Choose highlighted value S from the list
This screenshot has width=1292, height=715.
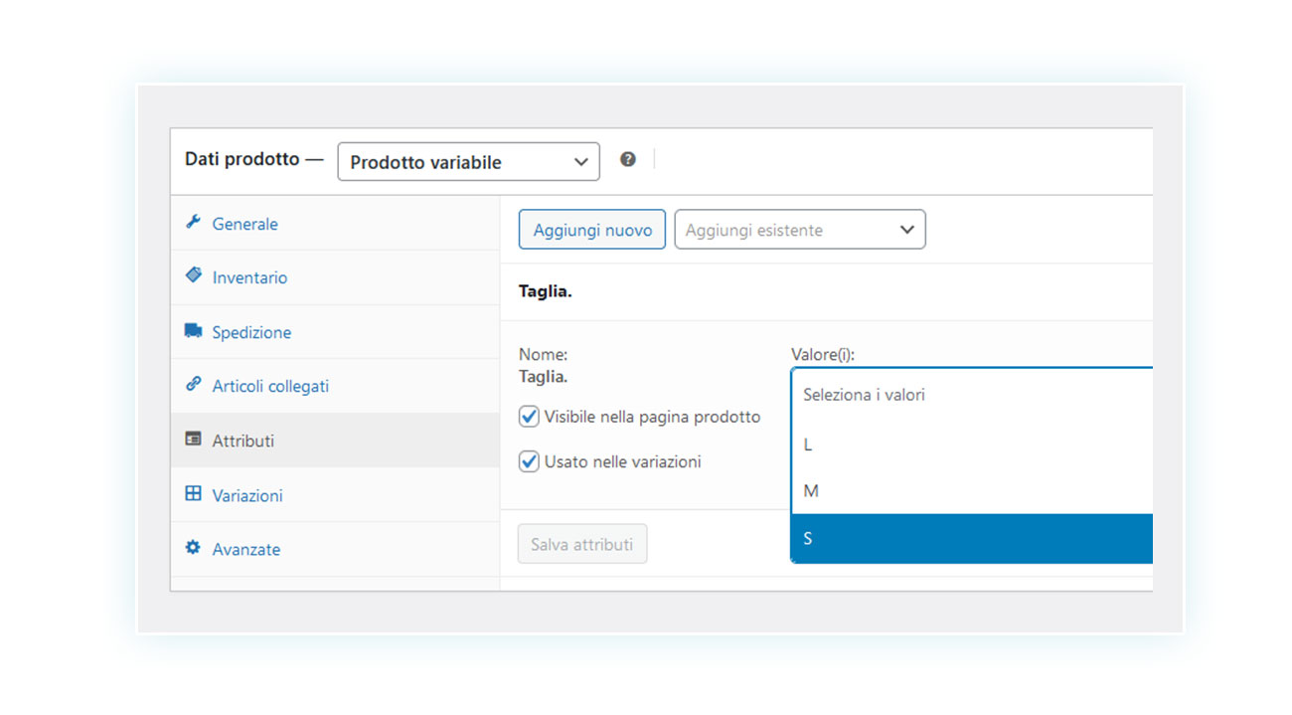click(972, 538)
